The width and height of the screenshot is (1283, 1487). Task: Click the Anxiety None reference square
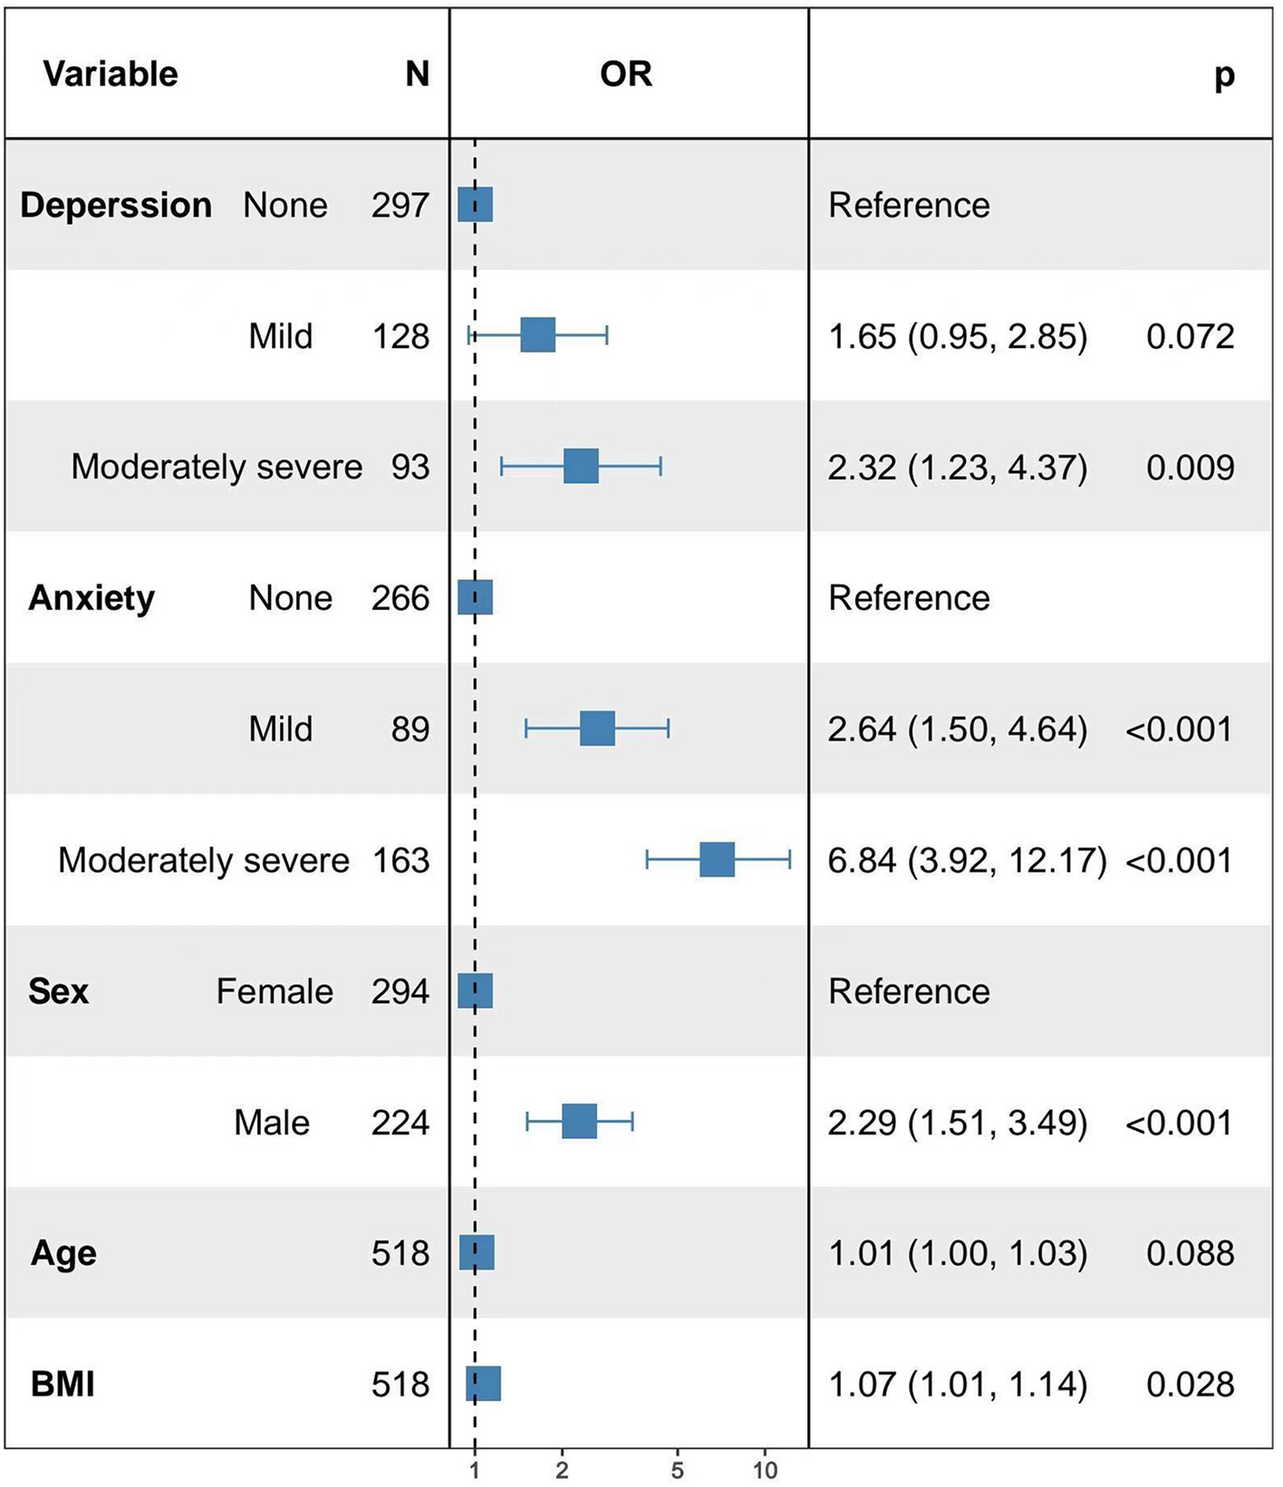[x=475, y=598]
